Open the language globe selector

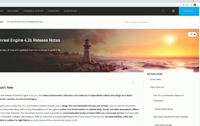tap(173, 11)
